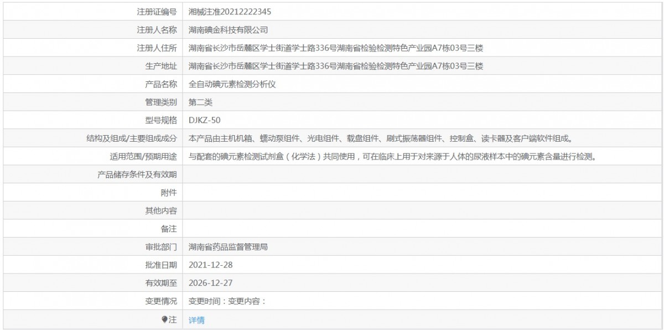Select the 备注 label

169,229
